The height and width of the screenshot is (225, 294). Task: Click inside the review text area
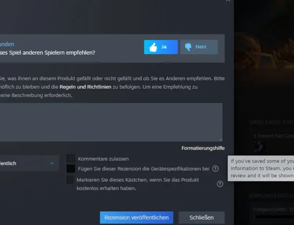pos(111,122)
